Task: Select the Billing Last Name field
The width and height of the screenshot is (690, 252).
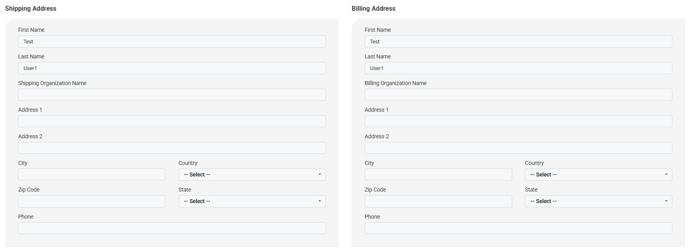Action: tap(518, 68)
